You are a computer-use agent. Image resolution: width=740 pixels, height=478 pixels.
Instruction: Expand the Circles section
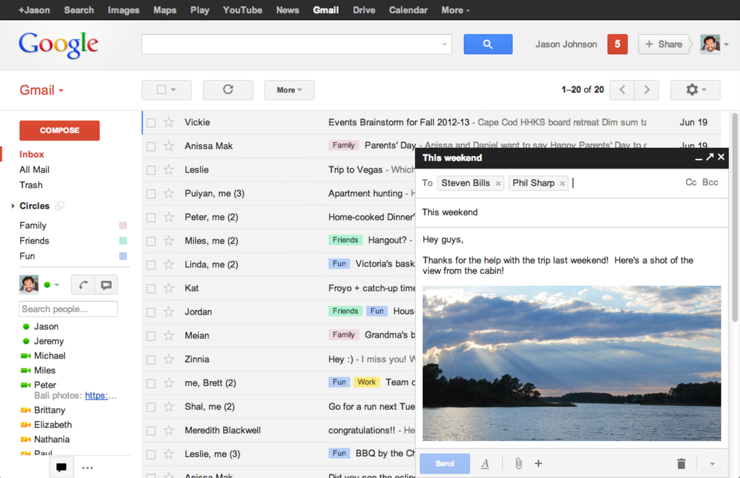pos(13,206)
